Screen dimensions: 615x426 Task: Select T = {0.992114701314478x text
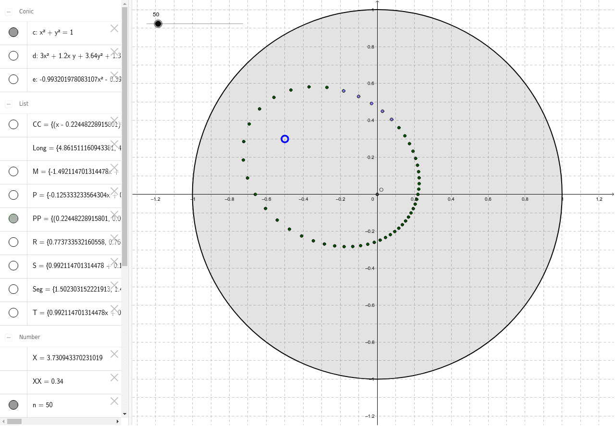77,313
